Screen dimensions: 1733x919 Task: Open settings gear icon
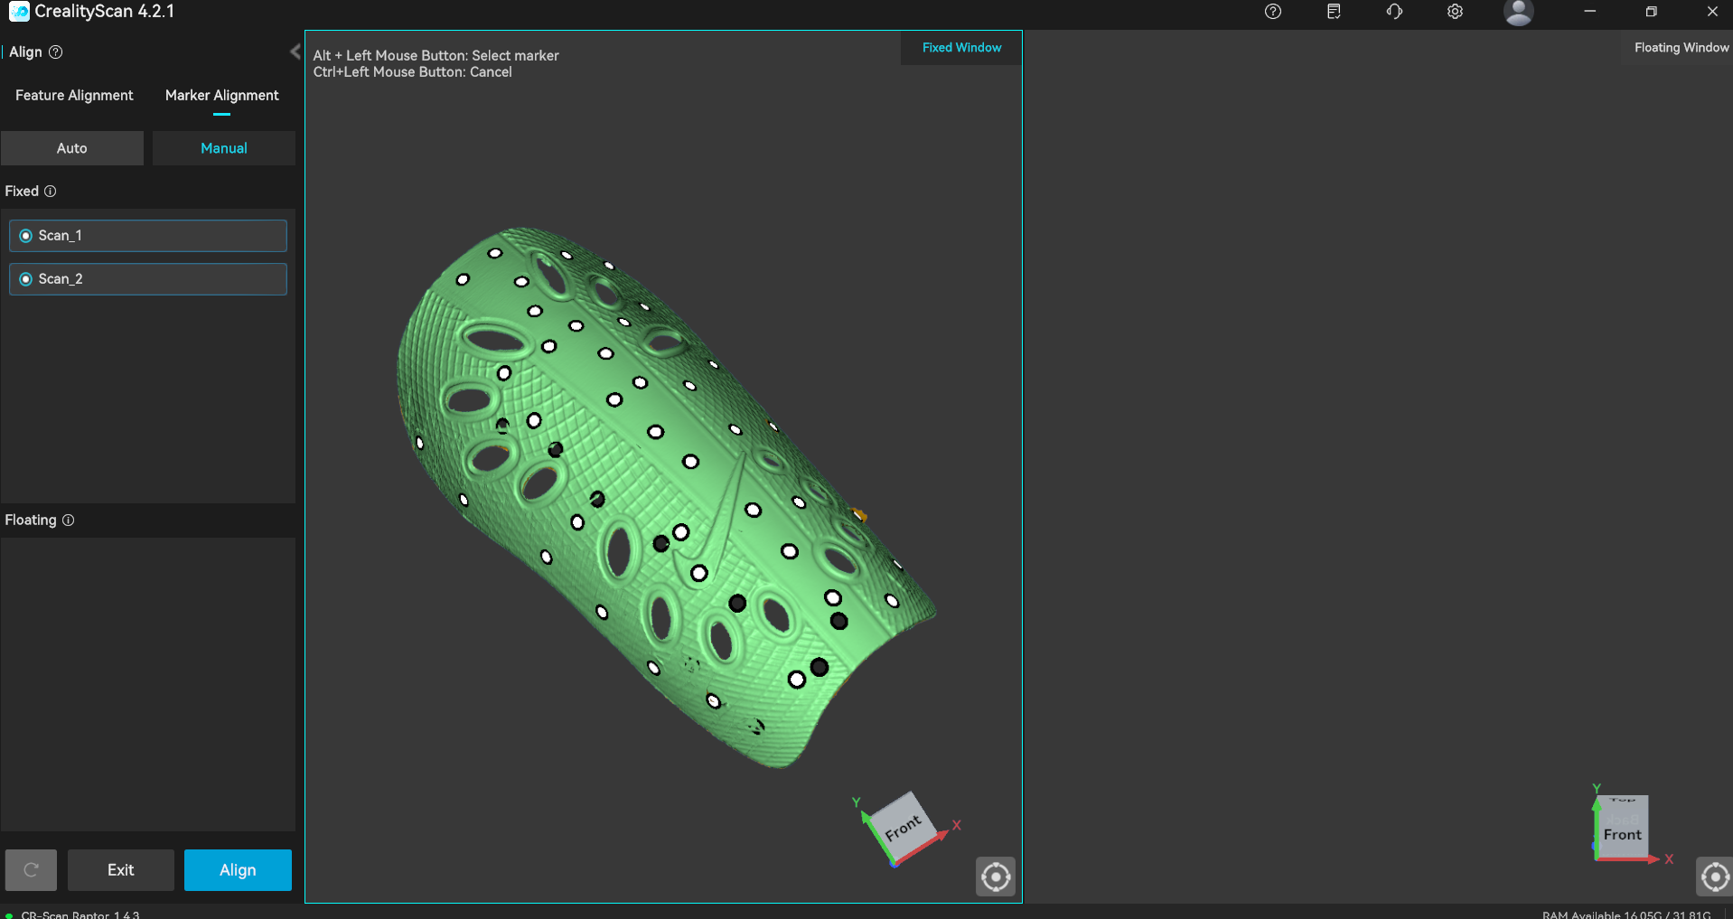tap(1455, 12)
